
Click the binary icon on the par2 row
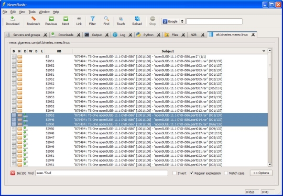[14, 56]
